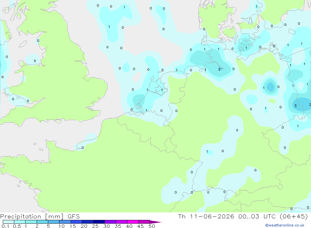Click the "3" precipitation value on the map
Screen dimensions: 311x228
(x=295, y=106)
